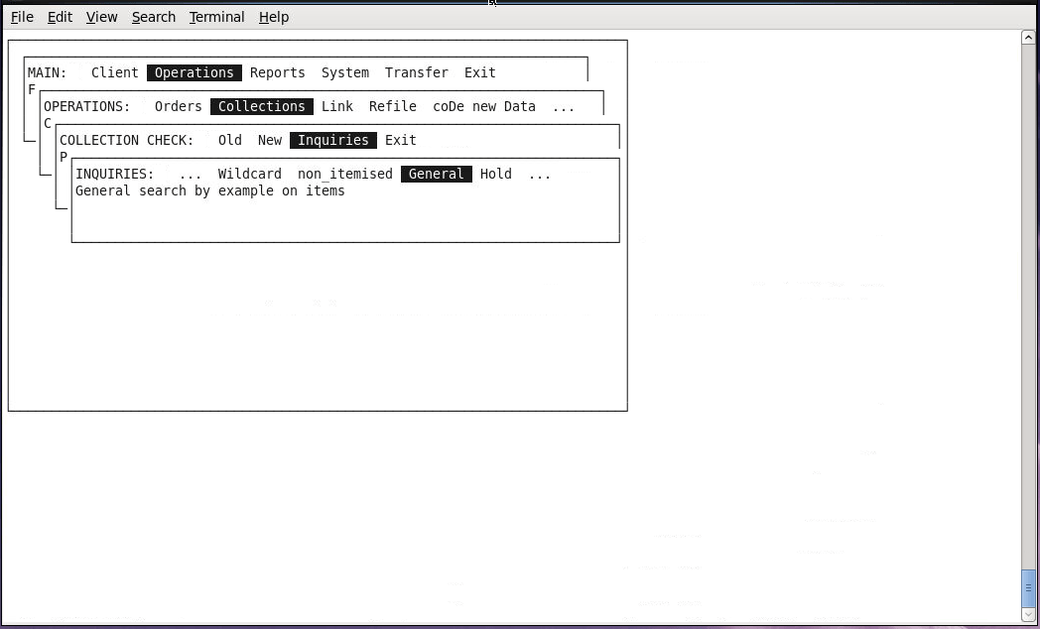Open the Help menu
This screenshot has width=1040, height=629.
coord(273,17)
